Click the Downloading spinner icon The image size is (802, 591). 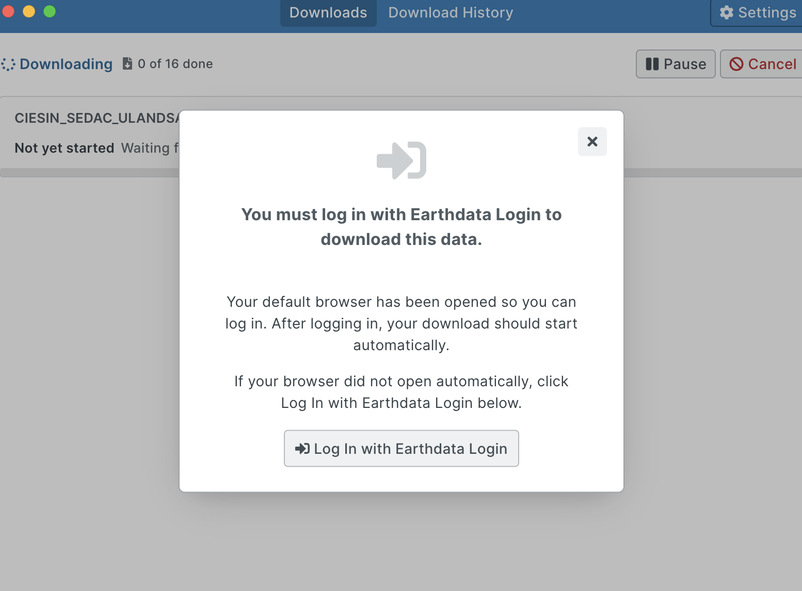pyautogui.click(x=8, y=64)
